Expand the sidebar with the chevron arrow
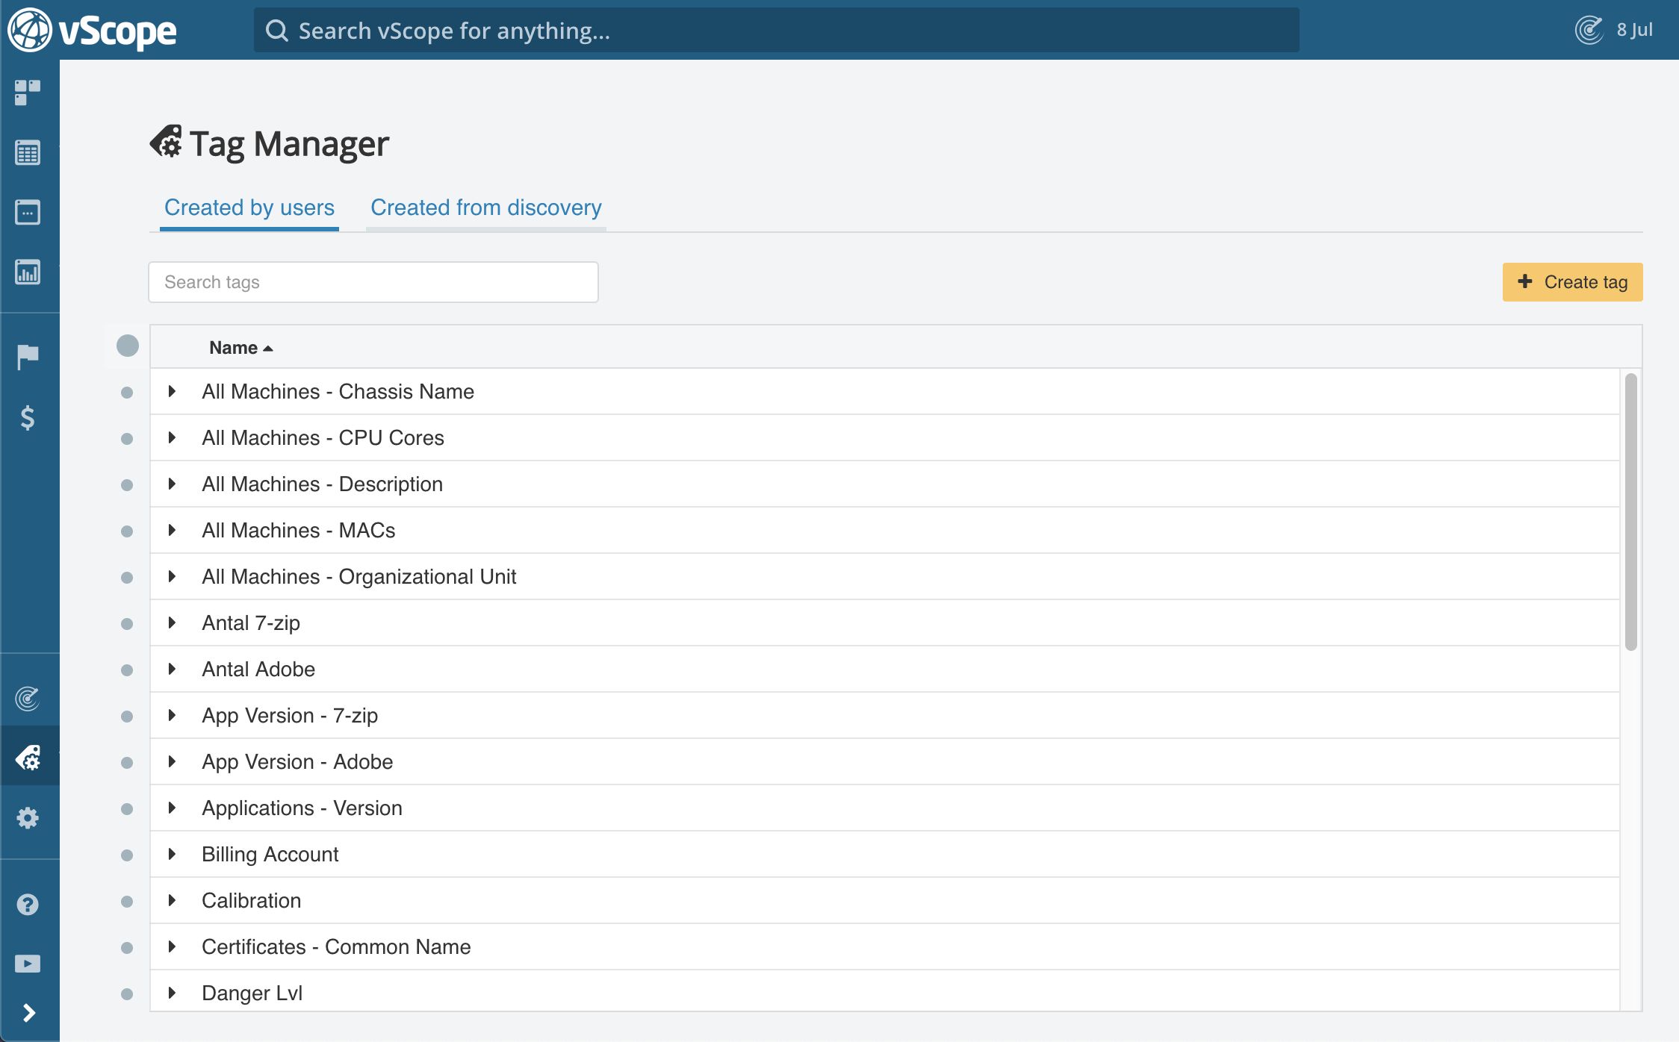Viewport: 1679px width, 1042px height. pos(28,1013)
